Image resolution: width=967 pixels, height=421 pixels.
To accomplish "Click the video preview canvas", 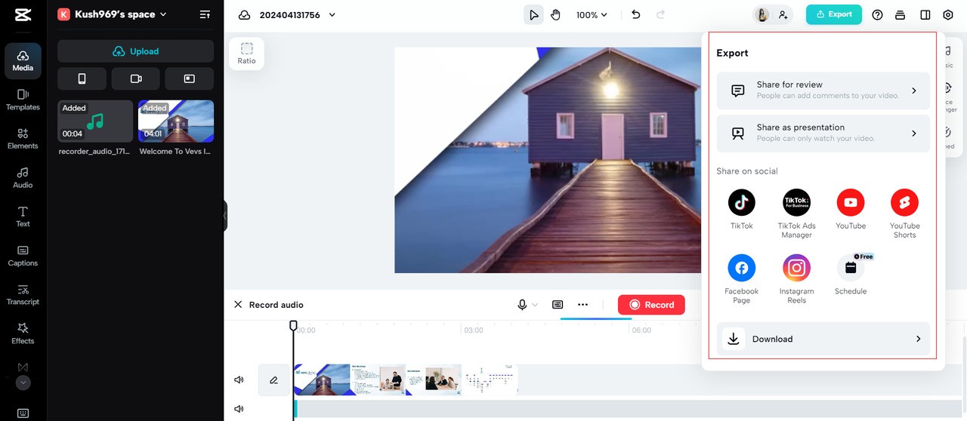I will coord(548,160).
